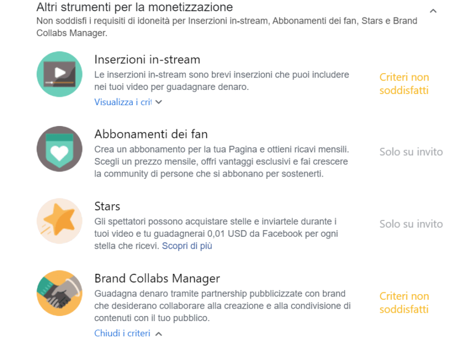The width and height of the screenshot is (450, 347).
Task: Click the Inserzioni in-stream description text
Action: [222, 81]
